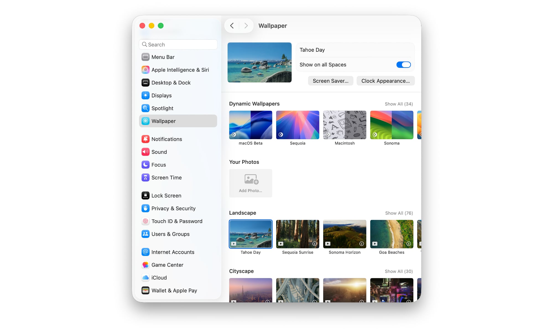Select the Sequoia dynamic wallpaper
The image size is (553, 332).
(x=298, y=125)
